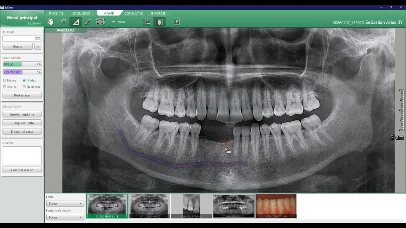Open the help question mark icon
406x228 pixels.
[x=177, y=22]
